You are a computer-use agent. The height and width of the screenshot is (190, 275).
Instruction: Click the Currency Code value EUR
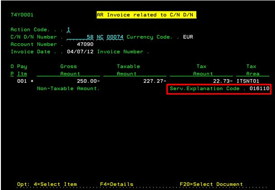(188, 37)
